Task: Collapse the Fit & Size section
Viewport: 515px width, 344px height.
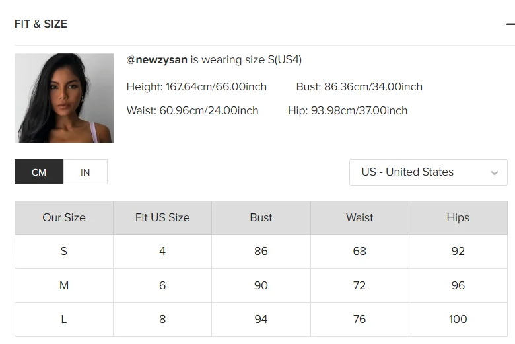Action: (x=510, y=24)
